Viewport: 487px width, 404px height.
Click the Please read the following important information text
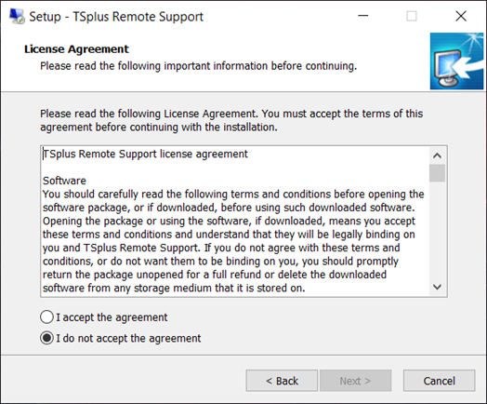pos(199,66)
